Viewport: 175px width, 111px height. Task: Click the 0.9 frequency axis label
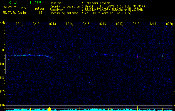(2, 64)
